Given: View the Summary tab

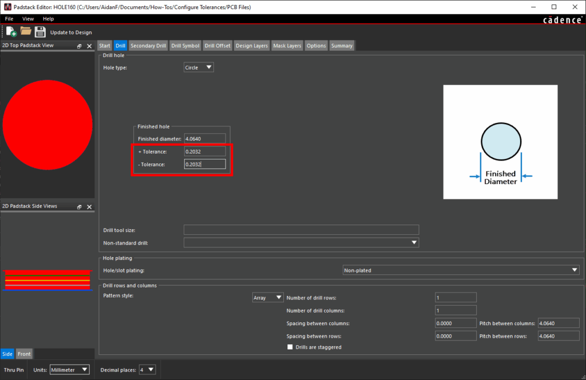Looking at the screenshot, I should click(x=342, y=46).
